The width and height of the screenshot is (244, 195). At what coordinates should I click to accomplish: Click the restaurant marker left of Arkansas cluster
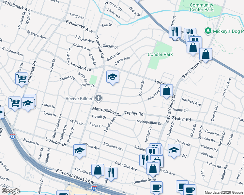(x=145, y=161)
